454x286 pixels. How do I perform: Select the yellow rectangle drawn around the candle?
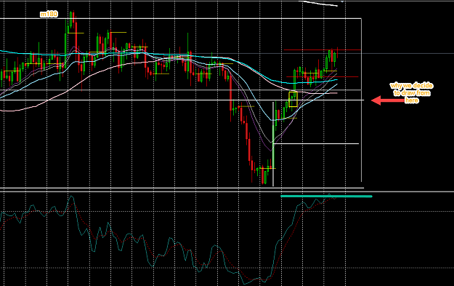(x=293, y=99)
